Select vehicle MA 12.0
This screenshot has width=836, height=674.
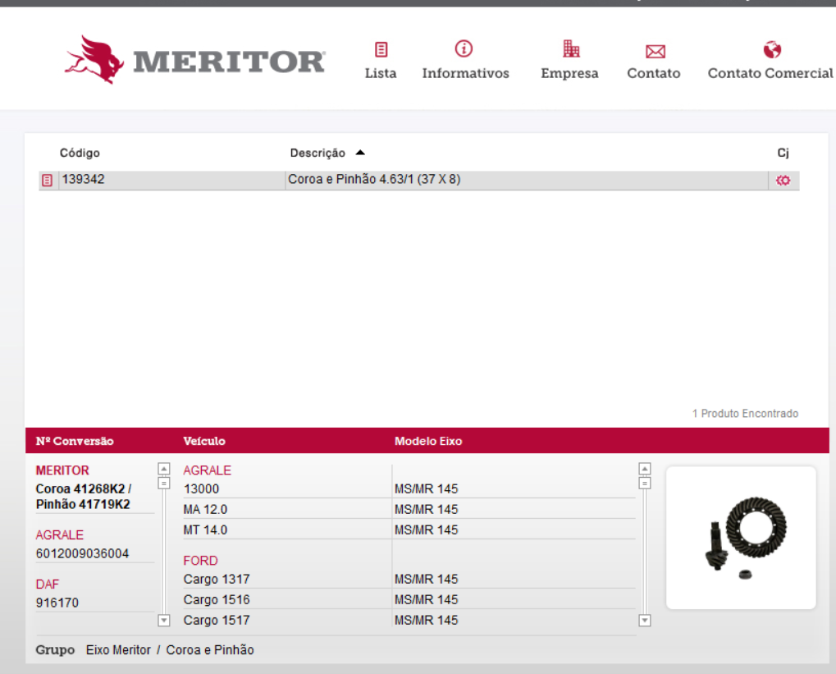click(205, 510)
